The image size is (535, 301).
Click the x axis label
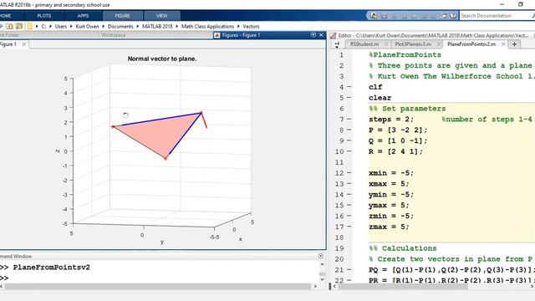(x=240, y=239)
